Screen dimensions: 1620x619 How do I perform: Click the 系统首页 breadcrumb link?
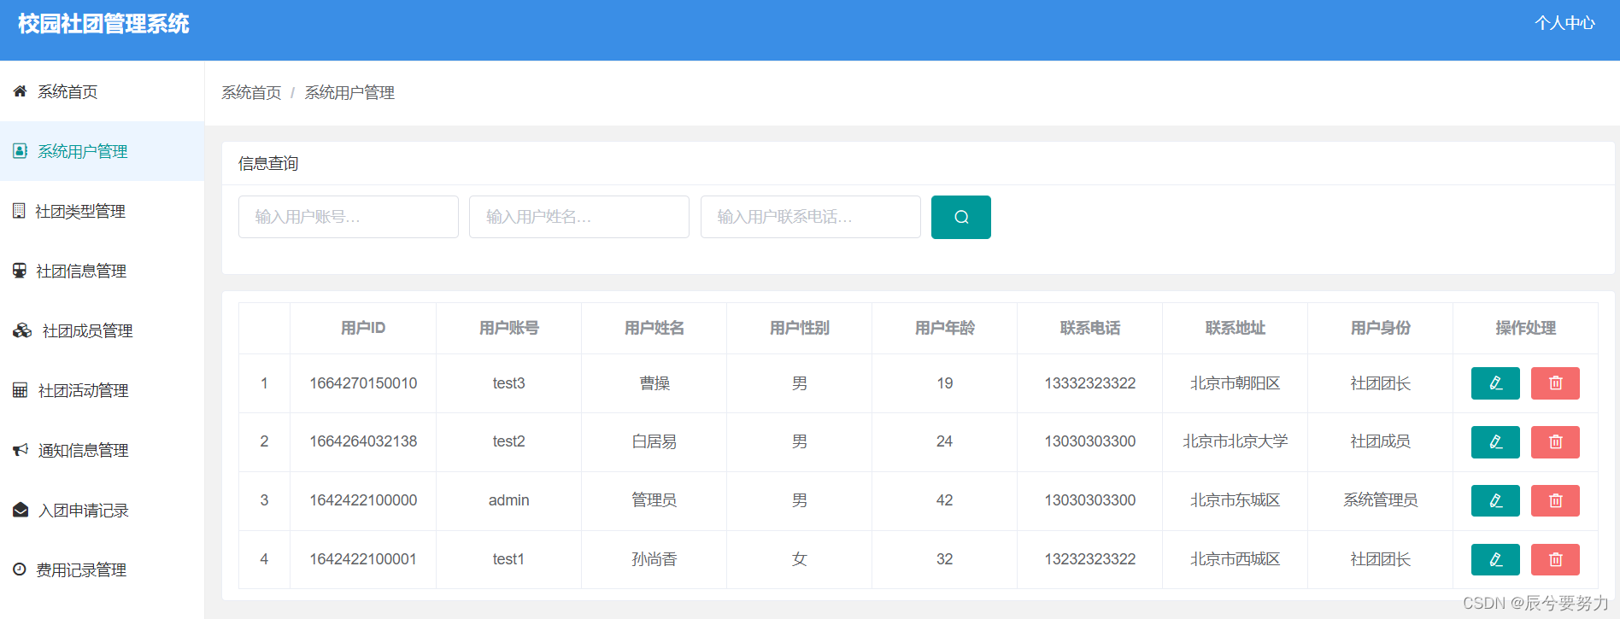(251, 92)
